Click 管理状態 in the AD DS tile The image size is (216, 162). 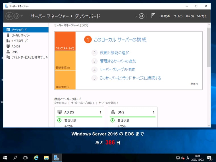pyautogui.click(x=70, y=121)
